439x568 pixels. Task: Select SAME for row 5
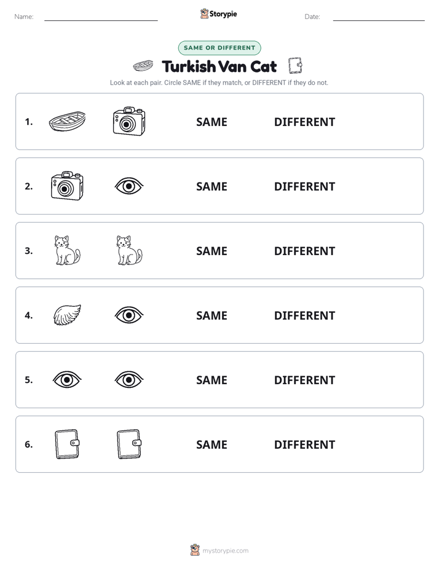[x=212, y=380]
